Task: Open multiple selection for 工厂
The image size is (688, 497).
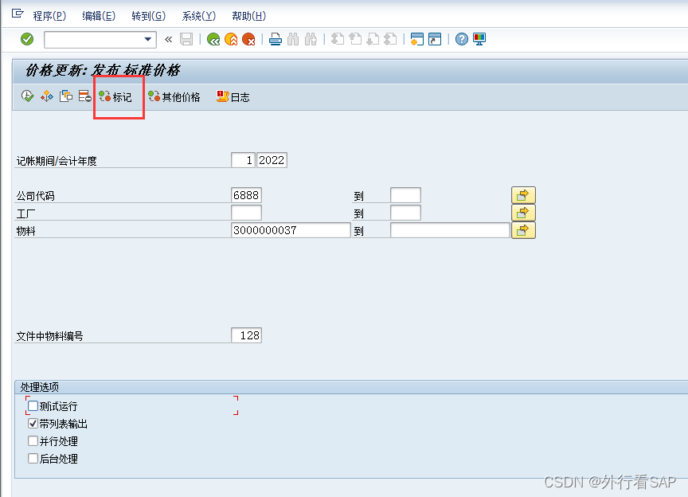Action: (523, 213)
